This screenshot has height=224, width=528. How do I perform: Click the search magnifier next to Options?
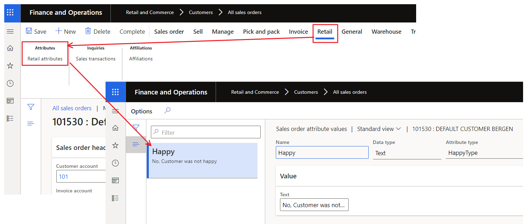[x=167, y=111]
